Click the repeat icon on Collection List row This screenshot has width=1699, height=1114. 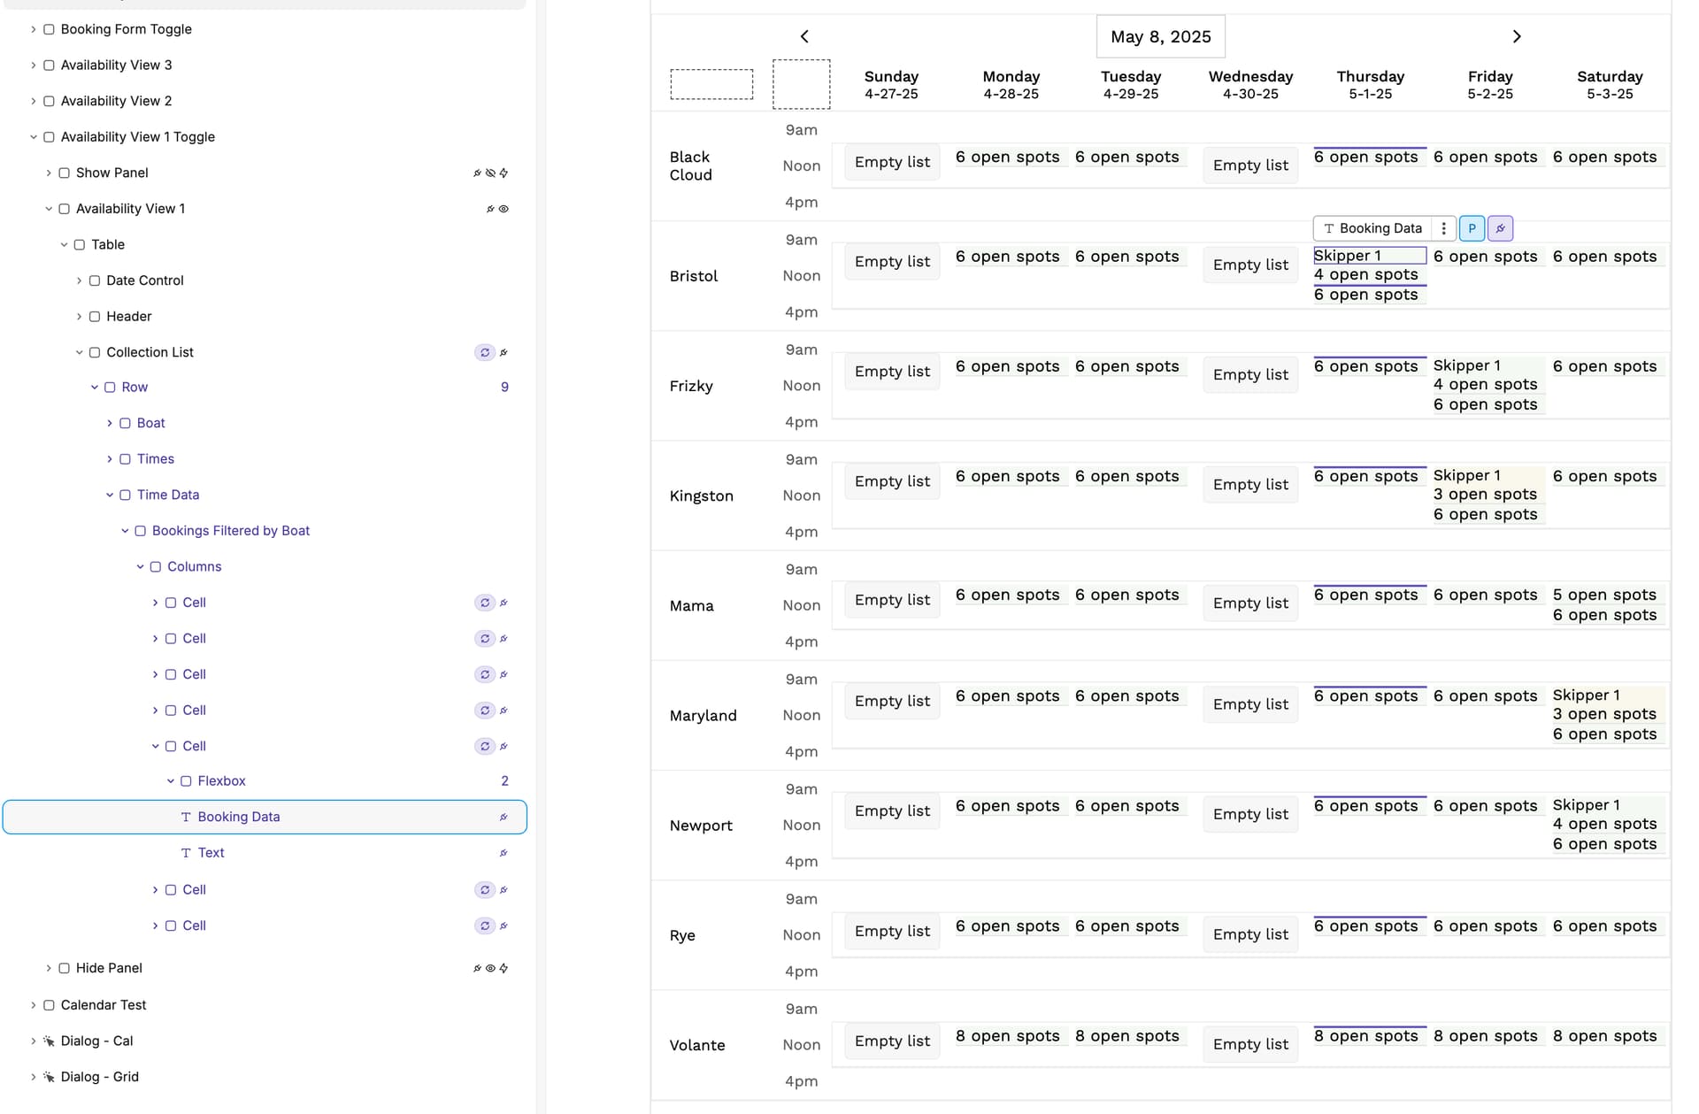click(485, 352)
